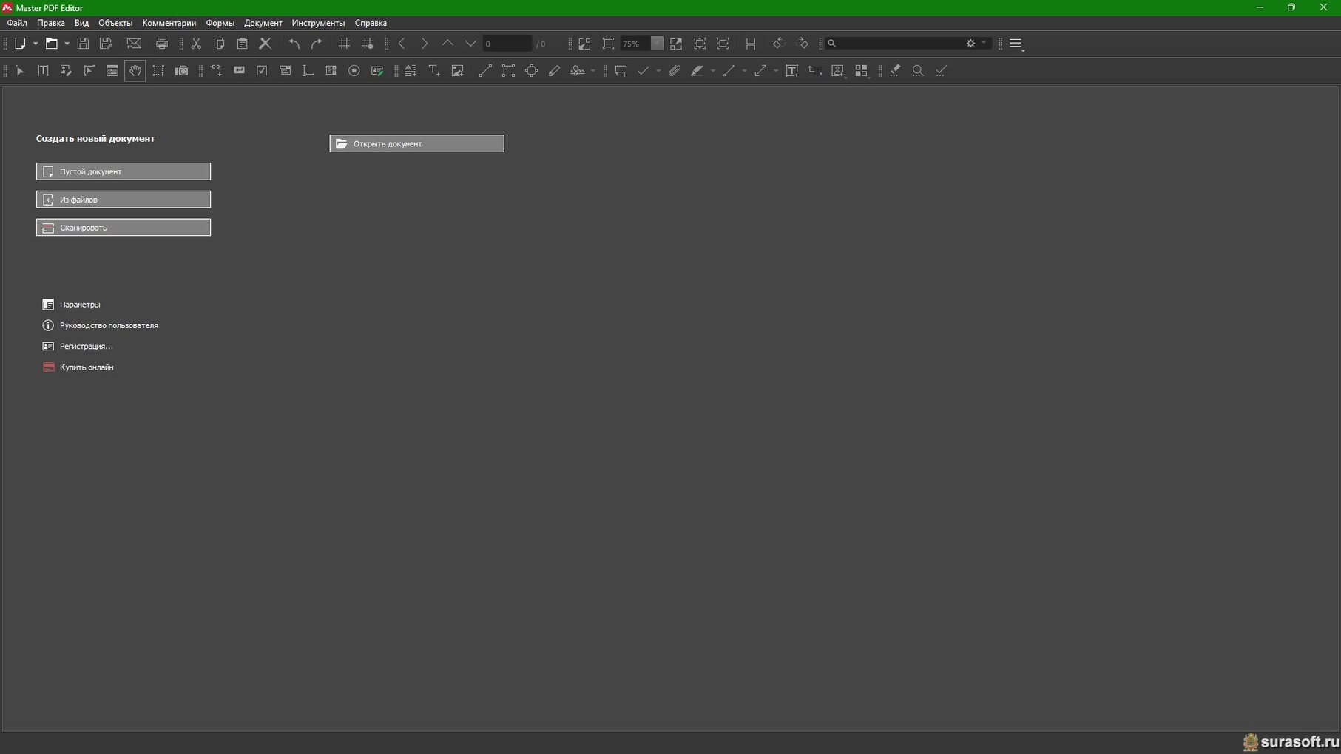Toggle the snap to grid icon
The image size is (1341, 754).
(368, 44)
